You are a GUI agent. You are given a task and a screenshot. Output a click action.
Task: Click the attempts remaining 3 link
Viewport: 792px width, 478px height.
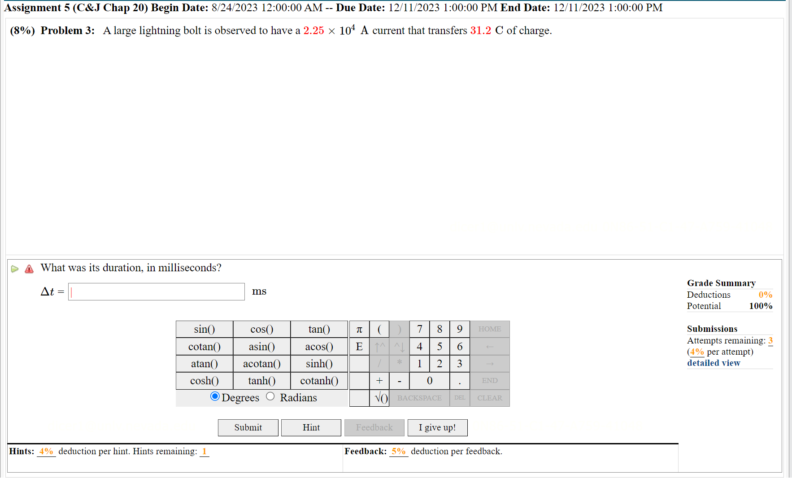(770, 340)
